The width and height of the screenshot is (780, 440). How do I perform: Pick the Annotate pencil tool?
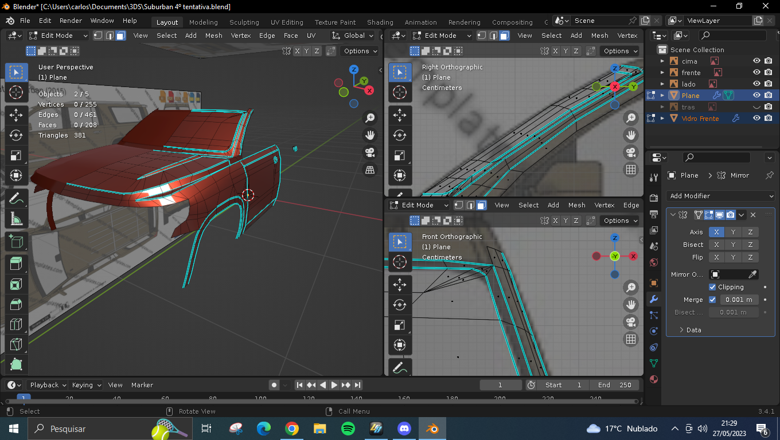(16, 199)
